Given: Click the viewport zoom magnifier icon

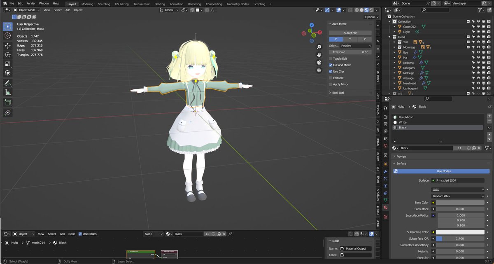Looking at the screenshot, I should (x=319, y=47).
